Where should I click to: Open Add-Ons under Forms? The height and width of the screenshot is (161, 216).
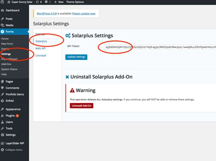(6, 64)
